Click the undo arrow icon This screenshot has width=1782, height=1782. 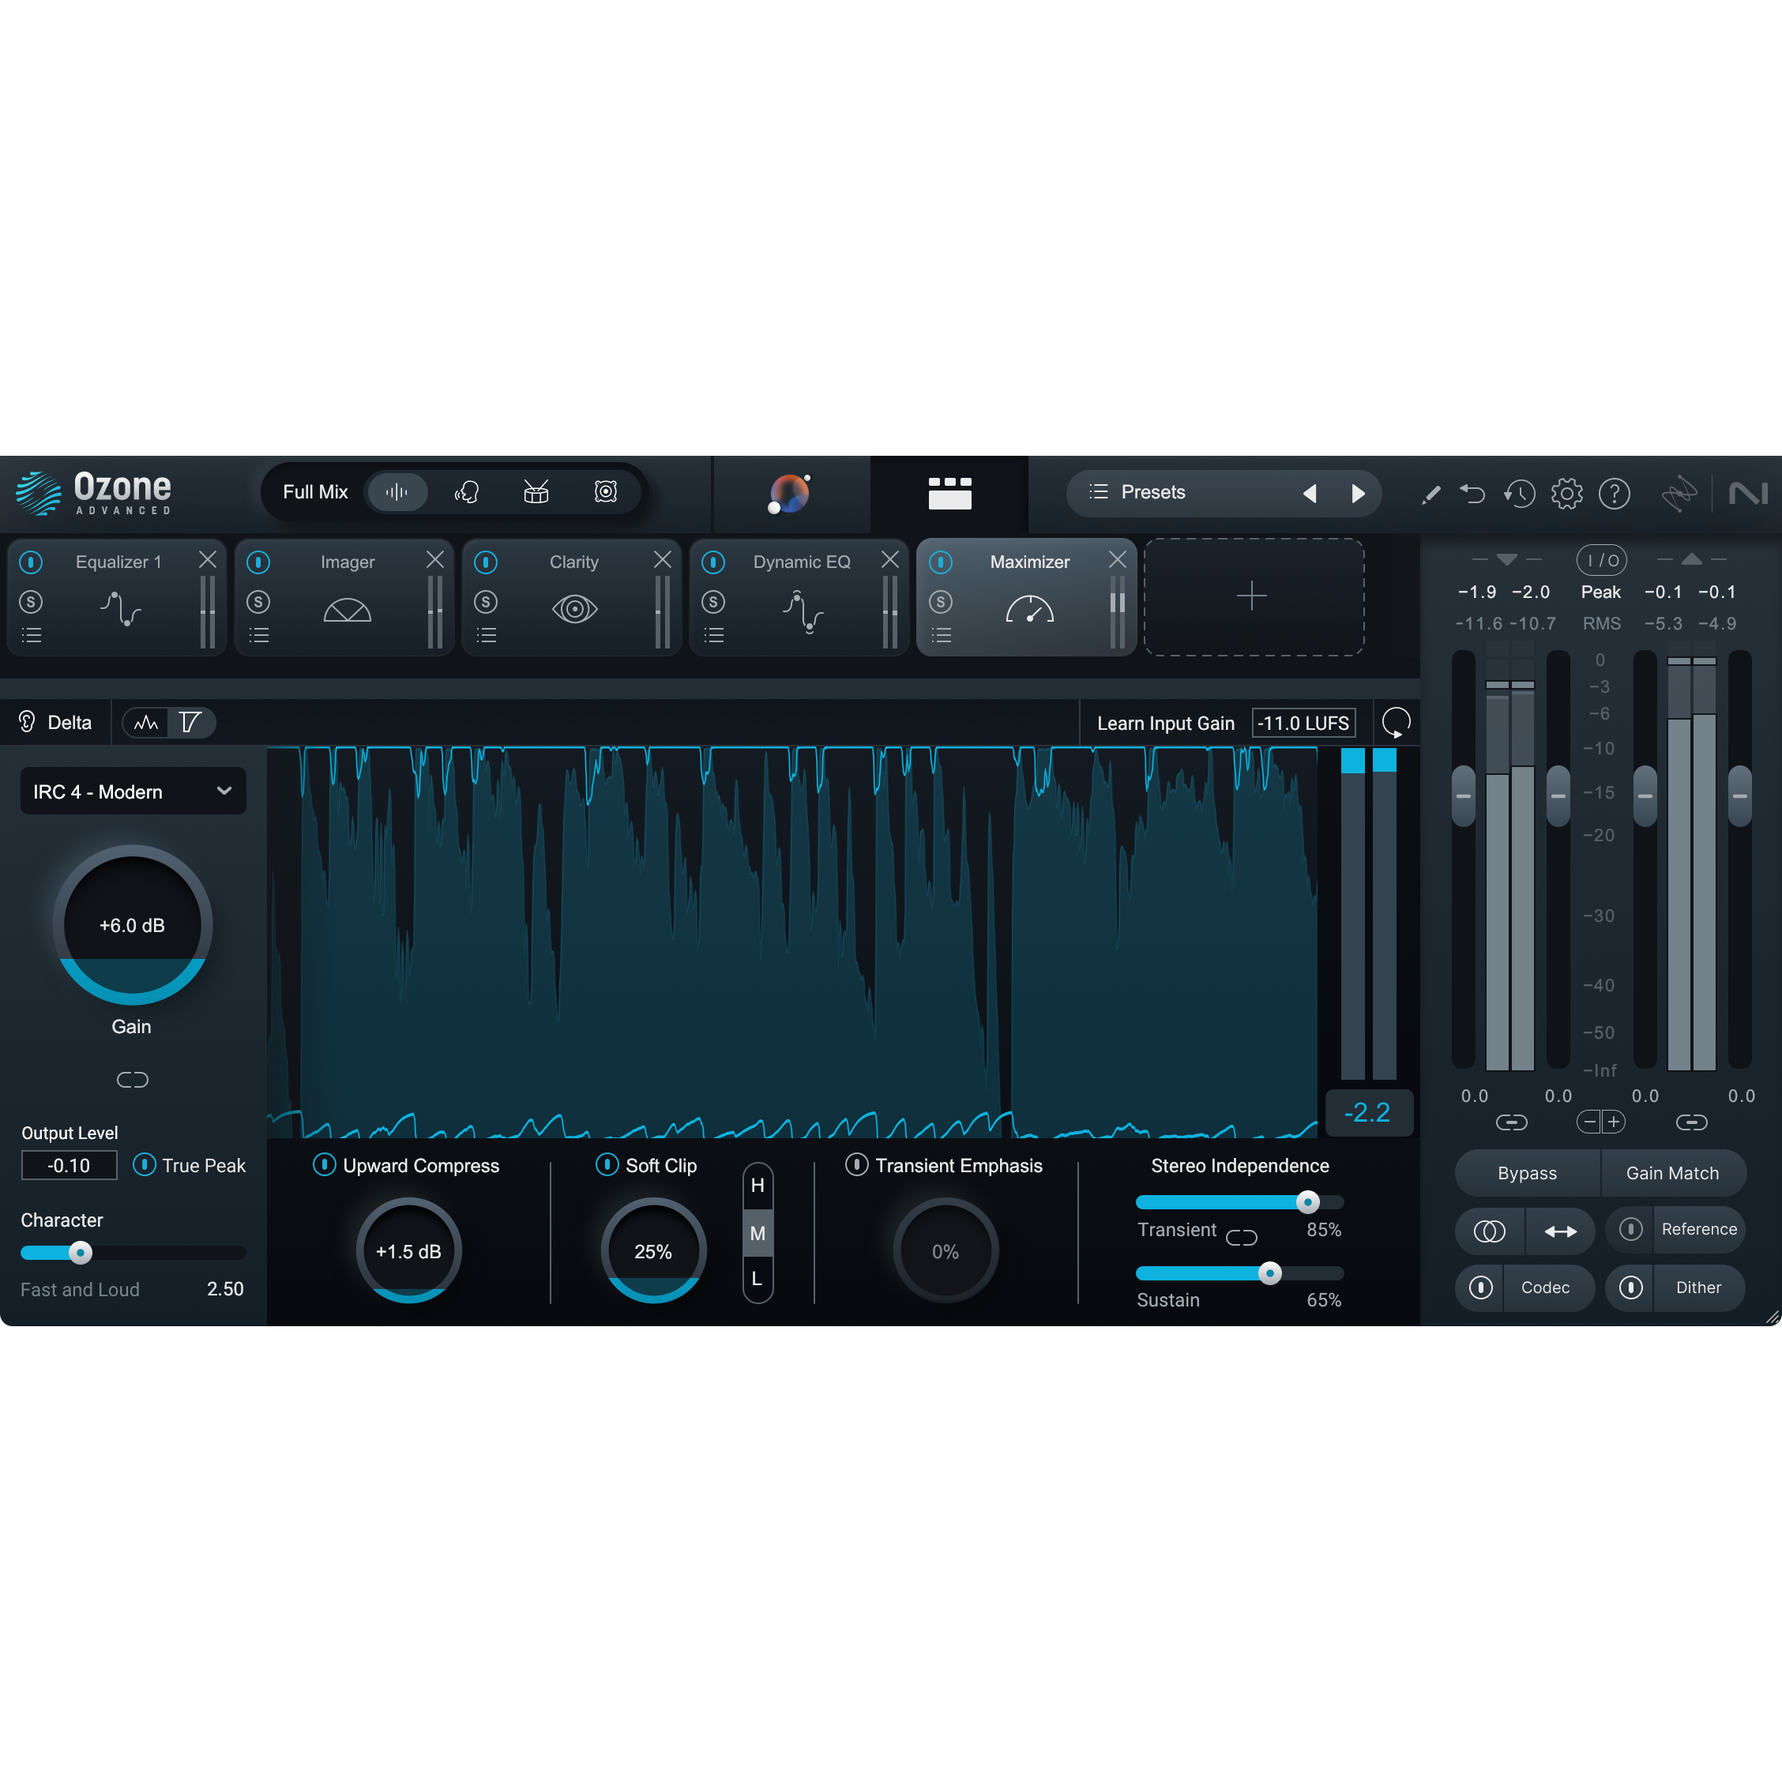1473,494
